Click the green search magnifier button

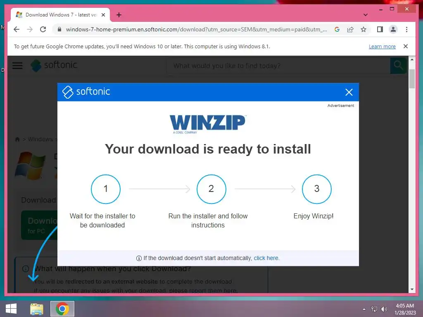click(x=398, y=66)
